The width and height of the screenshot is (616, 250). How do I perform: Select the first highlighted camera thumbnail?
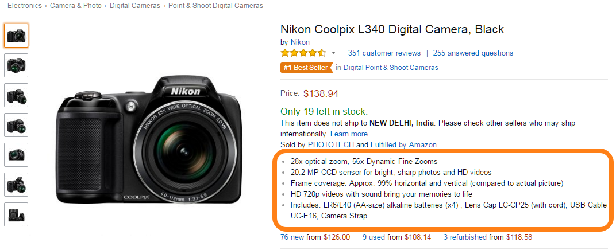[x=16, y=36]
